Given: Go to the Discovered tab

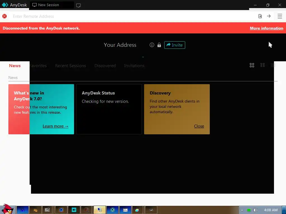Looking at the screenshot, I should tap(105, 66).
